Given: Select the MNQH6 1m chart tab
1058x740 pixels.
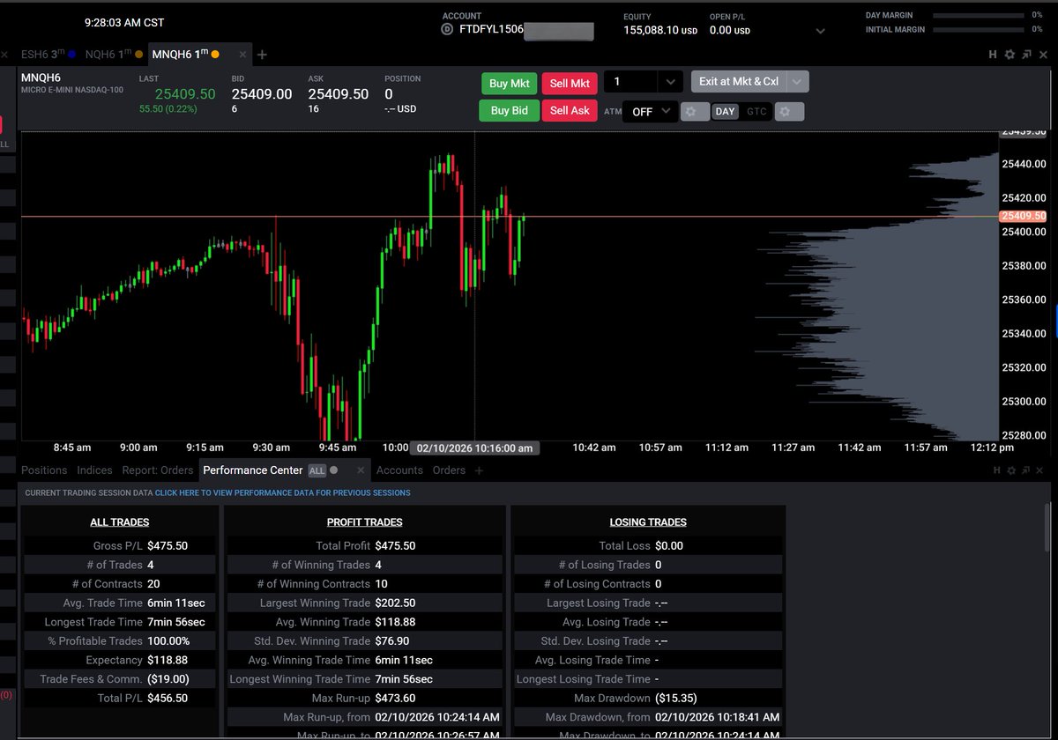Looking at the screenshot, I should tap(184, 55).
